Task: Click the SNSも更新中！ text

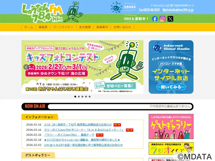Action: tap(136, 19)
